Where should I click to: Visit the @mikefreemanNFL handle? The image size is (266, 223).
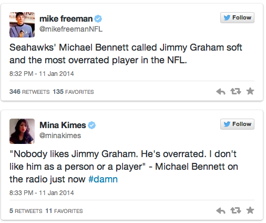(x=71, y=29)
